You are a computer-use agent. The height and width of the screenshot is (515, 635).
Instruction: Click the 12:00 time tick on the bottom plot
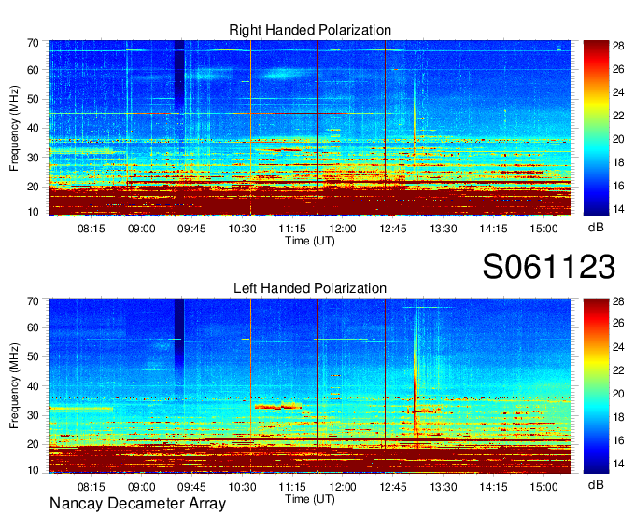tap(343, 487)
